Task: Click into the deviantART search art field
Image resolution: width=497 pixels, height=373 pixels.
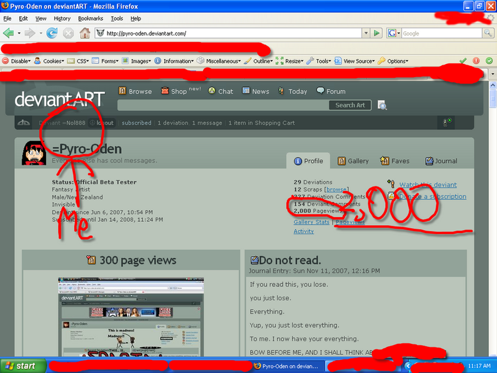Action: [x=223, y=105]
